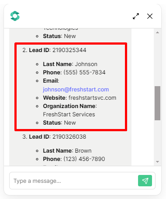The height and width of the screenshot is (199, 166).
Task: Click the green chat widget logo
Action: point(15,16)
